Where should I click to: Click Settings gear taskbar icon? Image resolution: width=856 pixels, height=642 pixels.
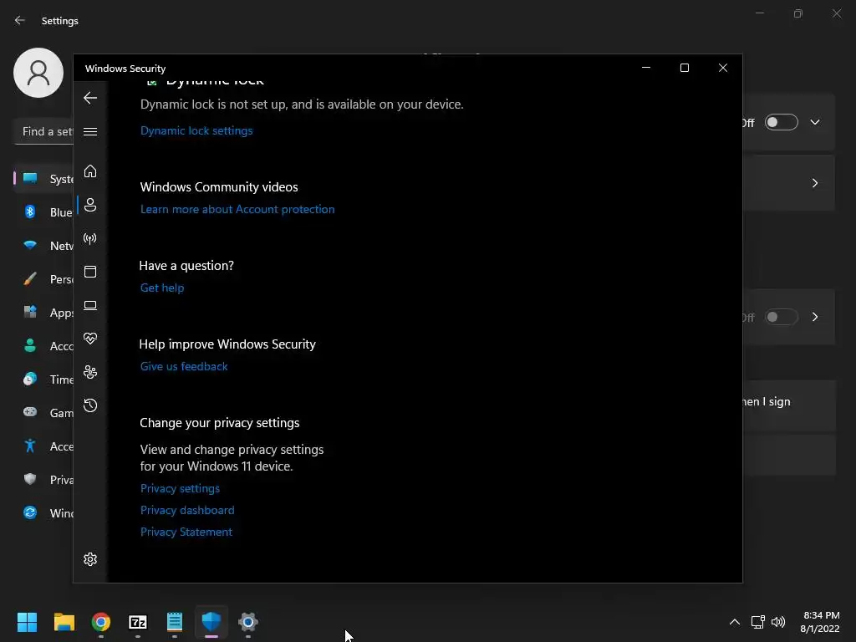click(x=247, y=622)
